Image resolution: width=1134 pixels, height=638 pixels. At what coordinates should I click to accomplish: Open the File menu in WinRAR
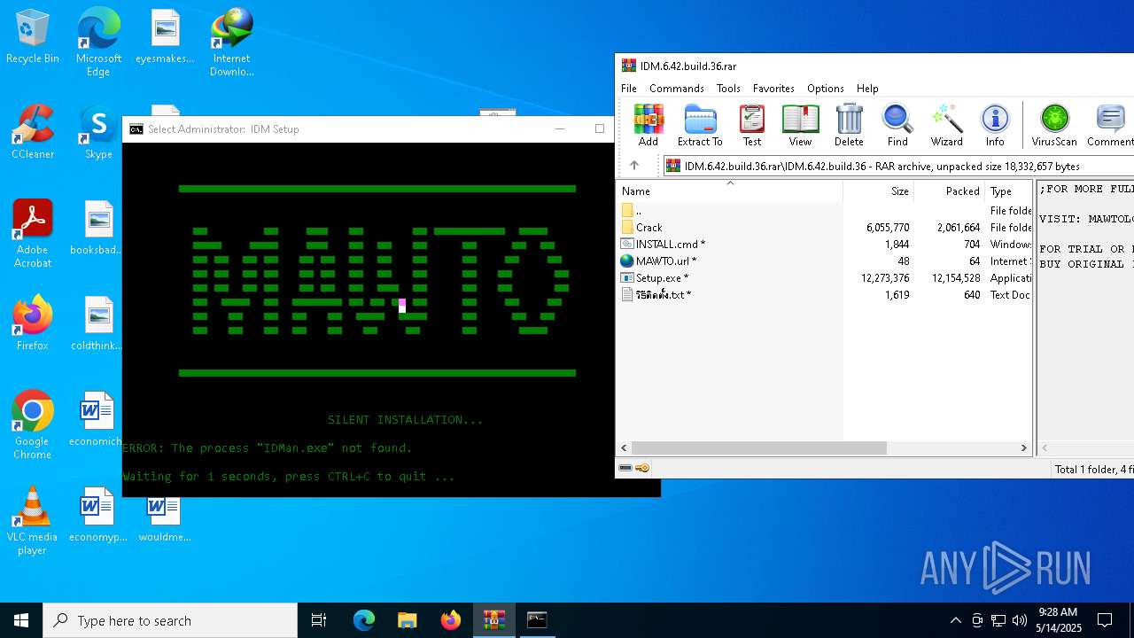point(629,89)
